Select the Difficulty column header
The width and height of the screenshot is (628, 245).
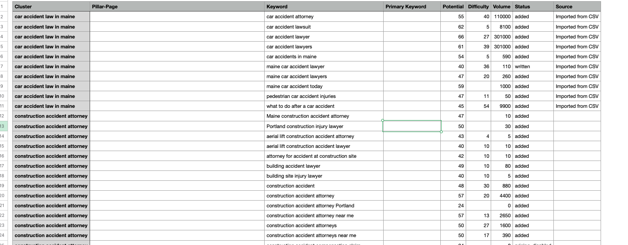pos(478,7)
